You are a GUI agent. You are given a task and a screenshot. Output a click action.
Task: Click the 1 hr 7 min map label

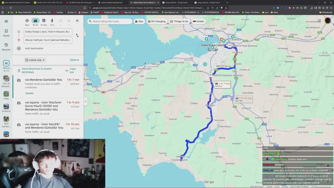(x=222, y=85)
